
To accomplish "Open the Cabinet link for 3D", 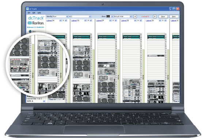I will pyautogui.click(x=149, y=20).
